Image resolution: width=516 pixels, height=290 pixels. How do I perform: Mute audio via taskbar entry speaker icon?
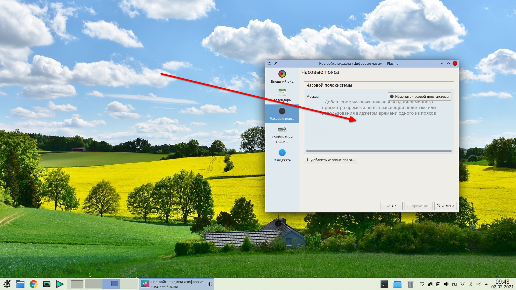[210, 284]
